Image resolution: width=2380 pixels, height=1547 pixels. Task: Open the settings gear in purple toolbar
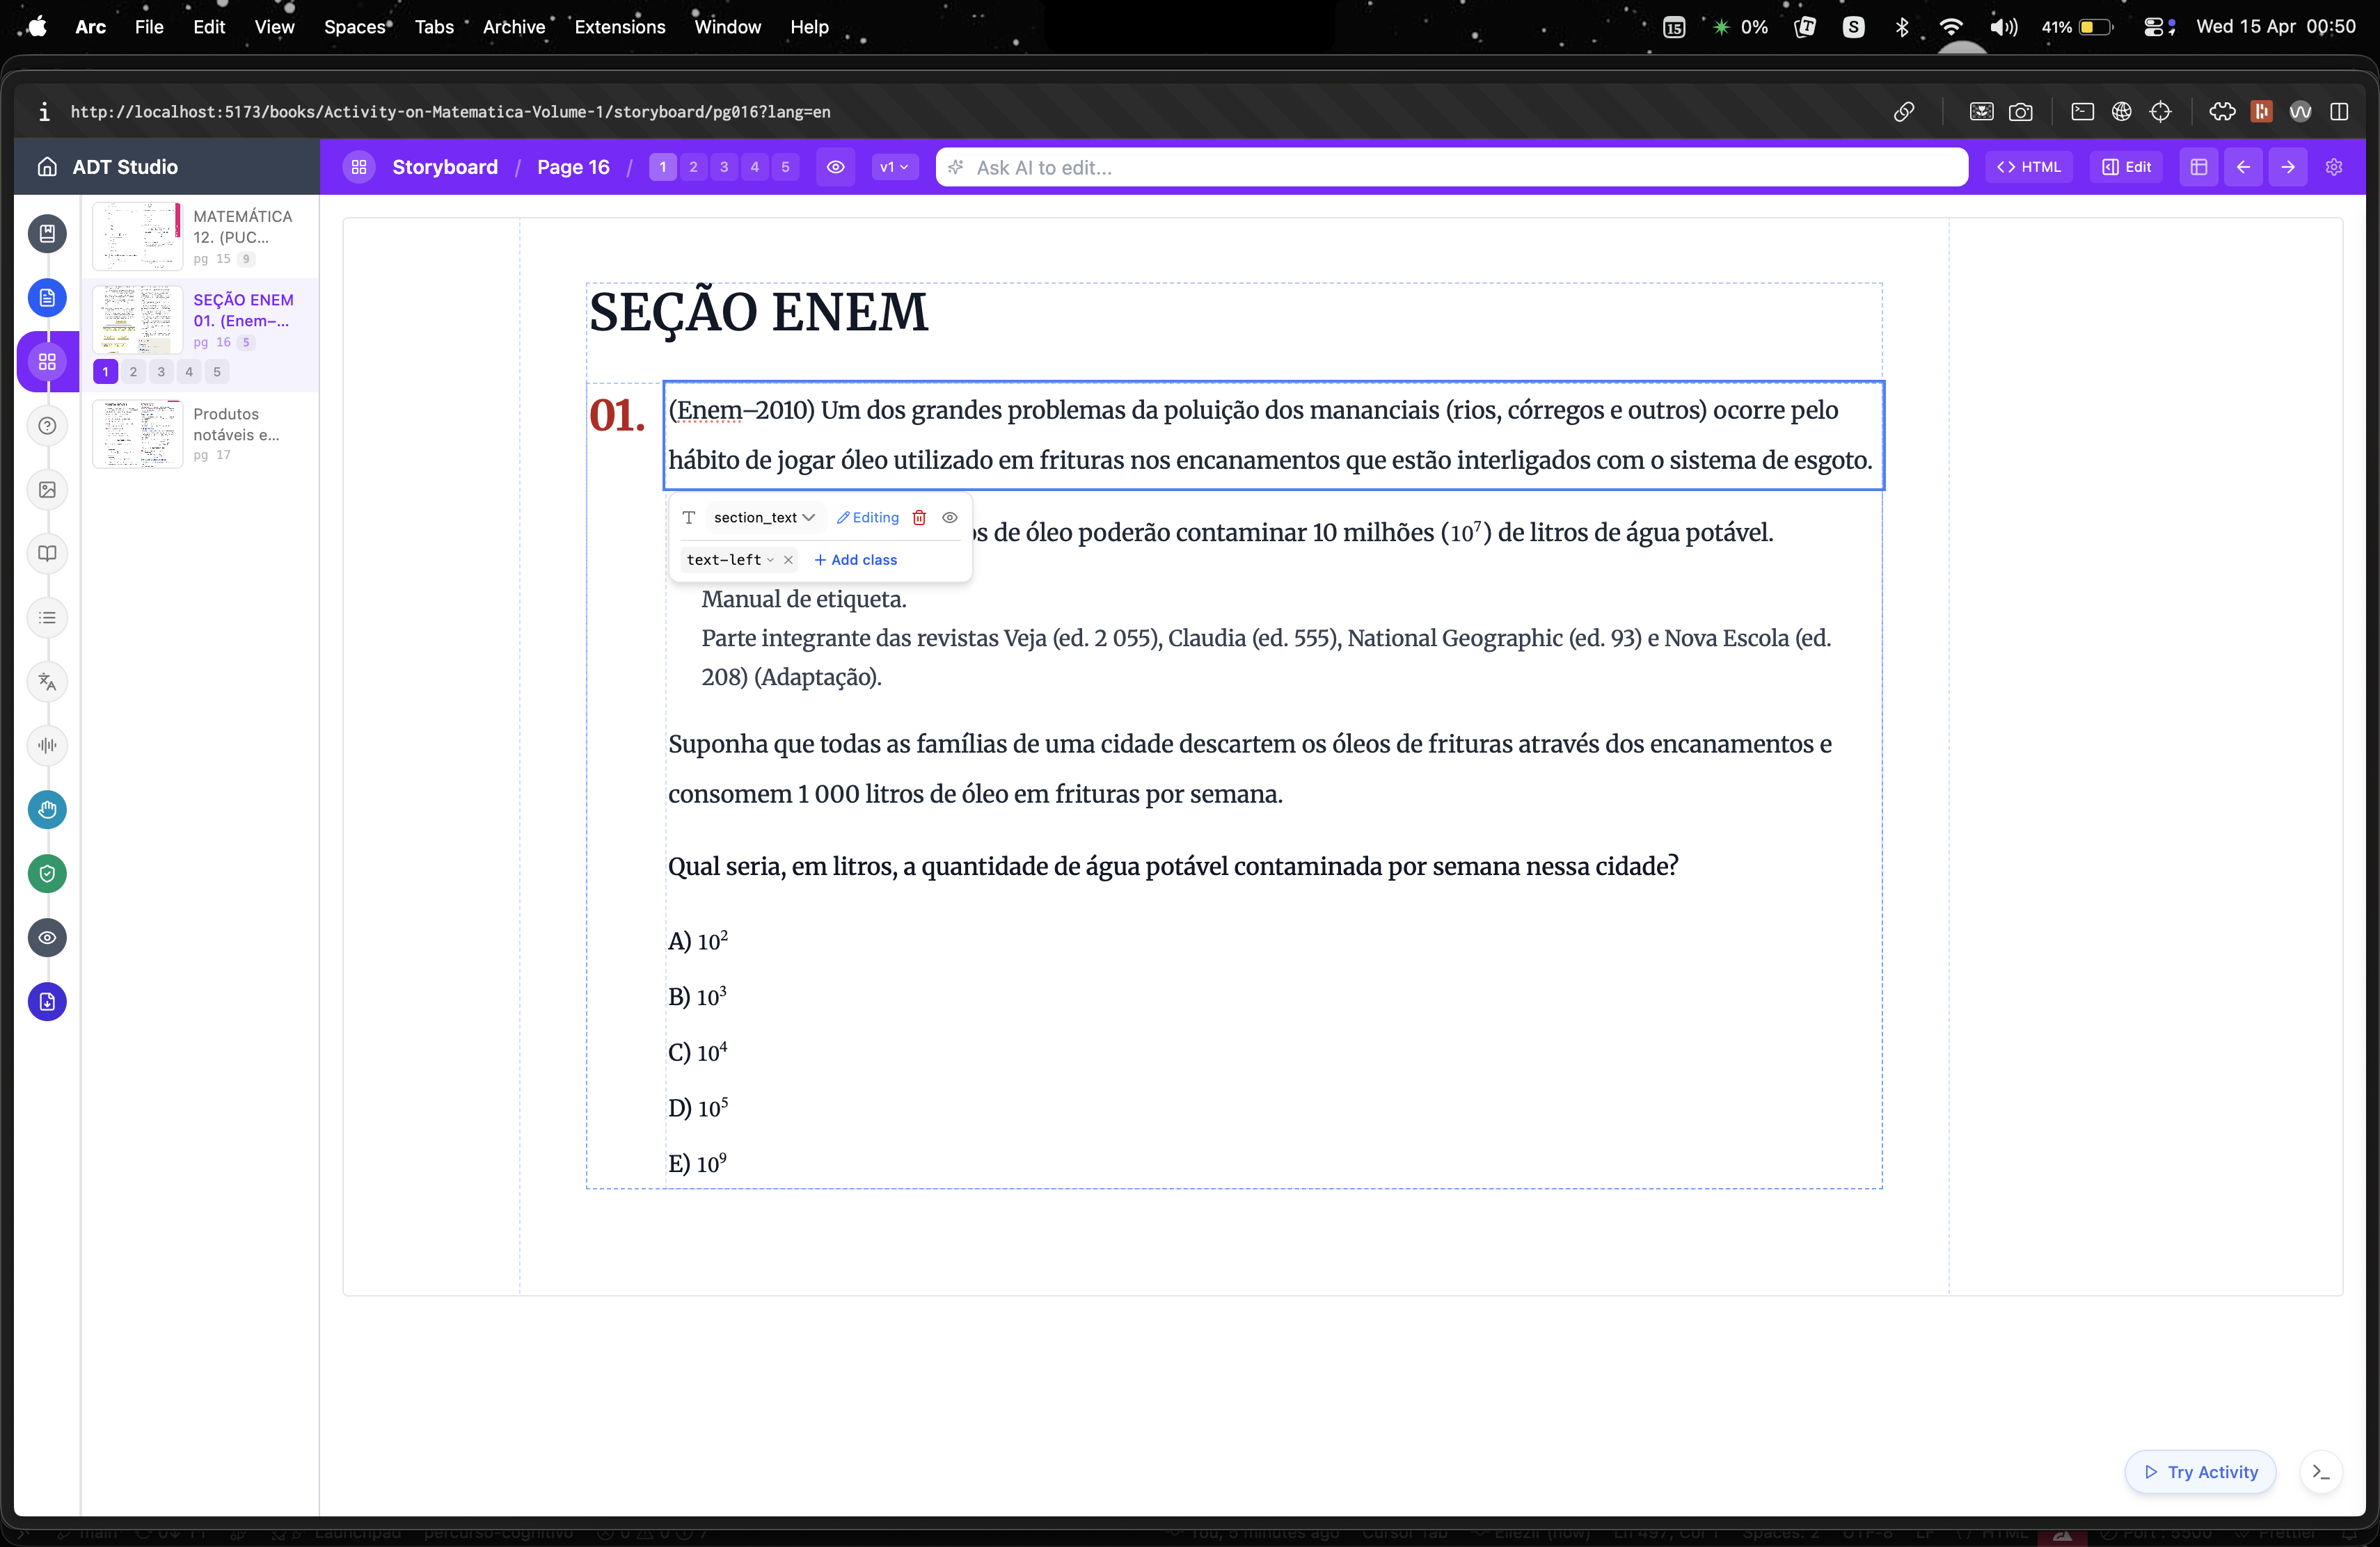[x=2334, y=167]
